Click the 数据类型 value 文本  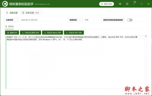click(x=87, y=20)
